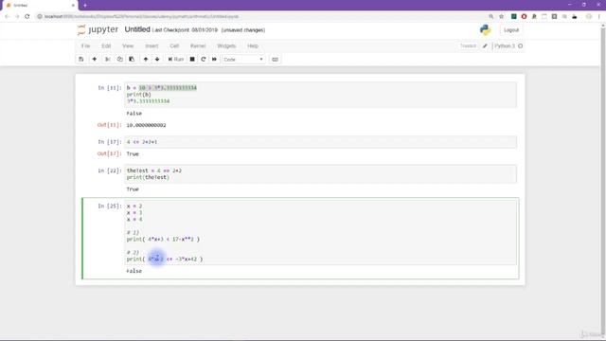
Task: Click the theTest code cell In [22]
Action: click(320, 174)
